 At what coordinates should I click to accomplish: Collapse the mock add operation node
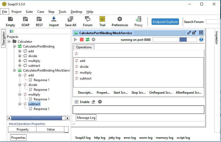[x=20, y=75]
